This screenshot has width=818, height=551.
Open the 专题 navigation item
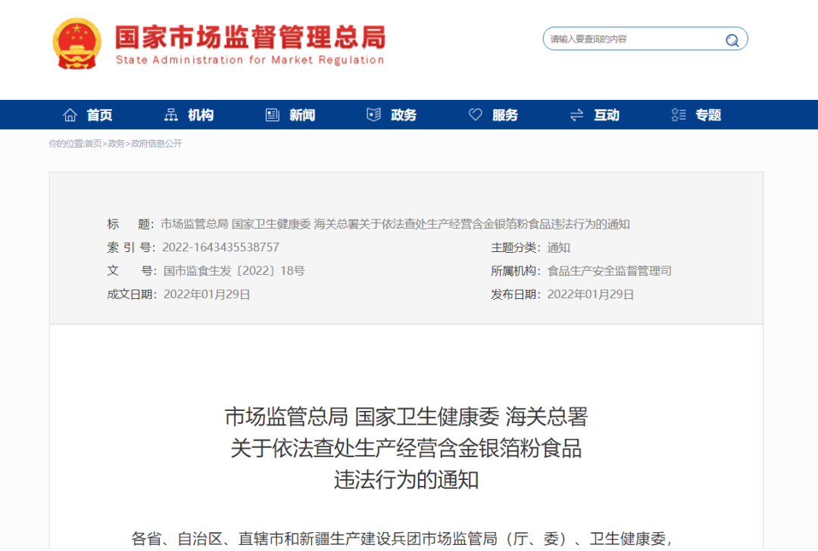pyautogui.click(x=708, y=115)
